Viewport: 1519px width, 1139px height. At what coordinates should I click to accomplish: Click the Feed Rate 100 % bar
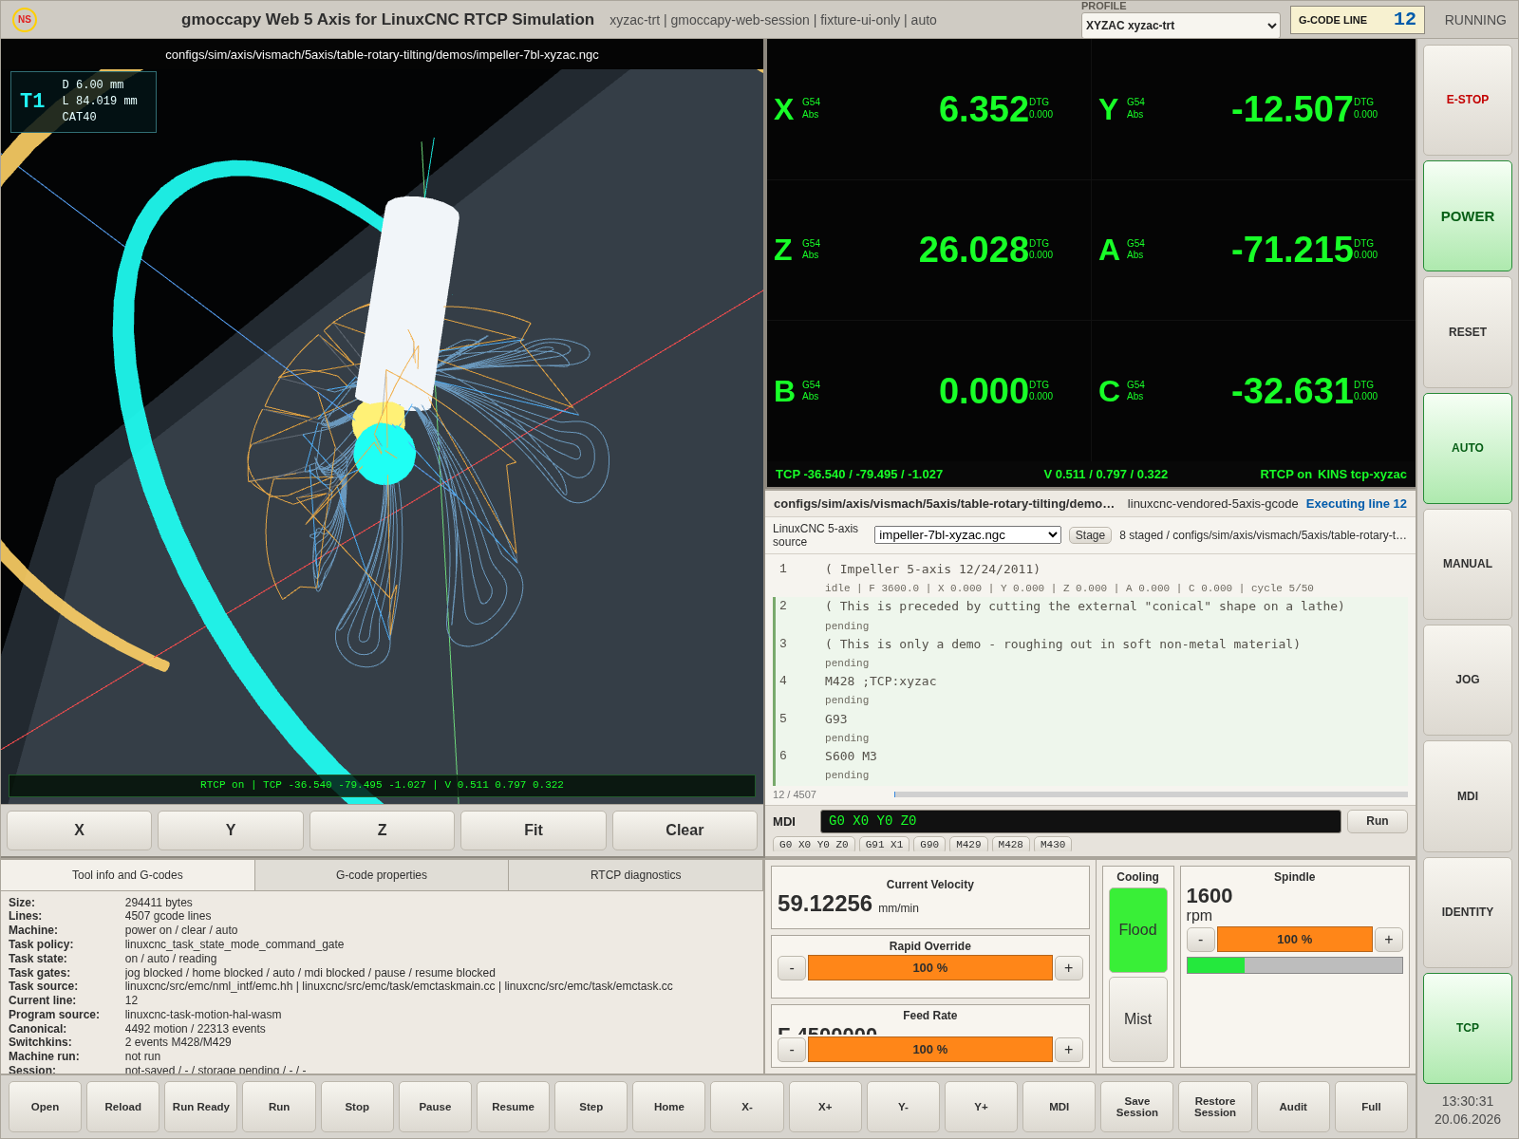tap(930, 1050)
